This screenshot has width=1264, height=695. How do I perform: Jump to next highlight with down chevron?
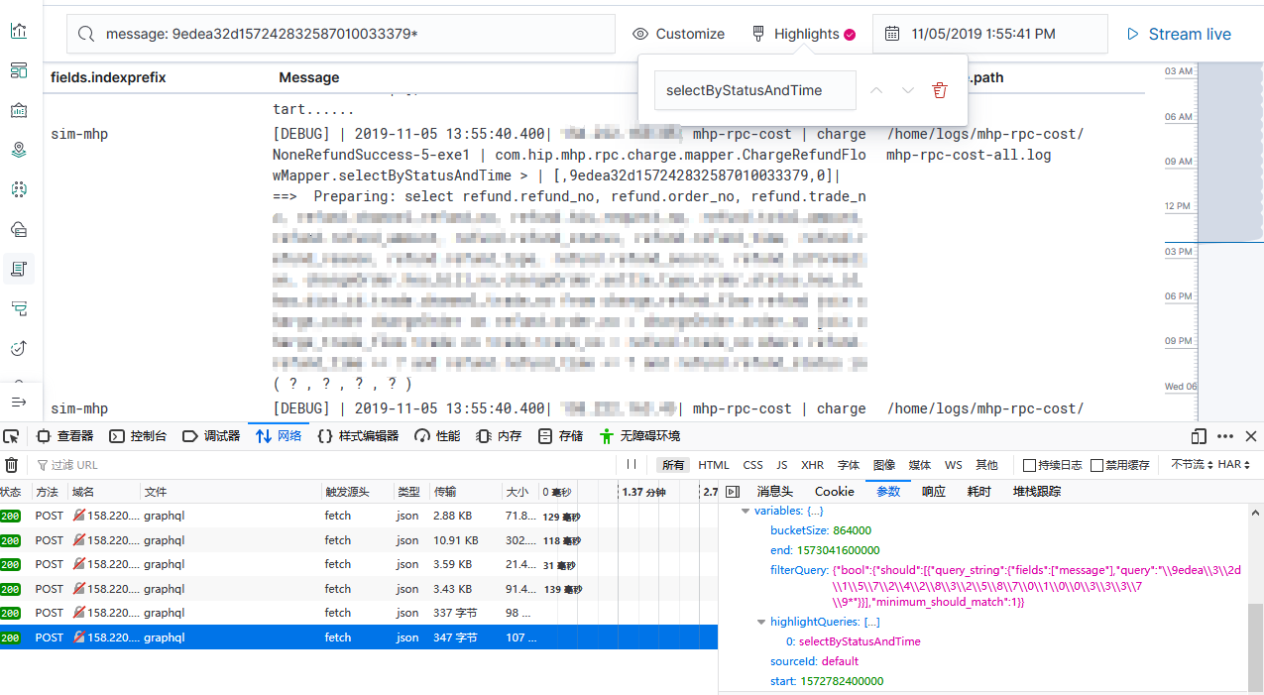pyautogui.click(x=908, y=90)
